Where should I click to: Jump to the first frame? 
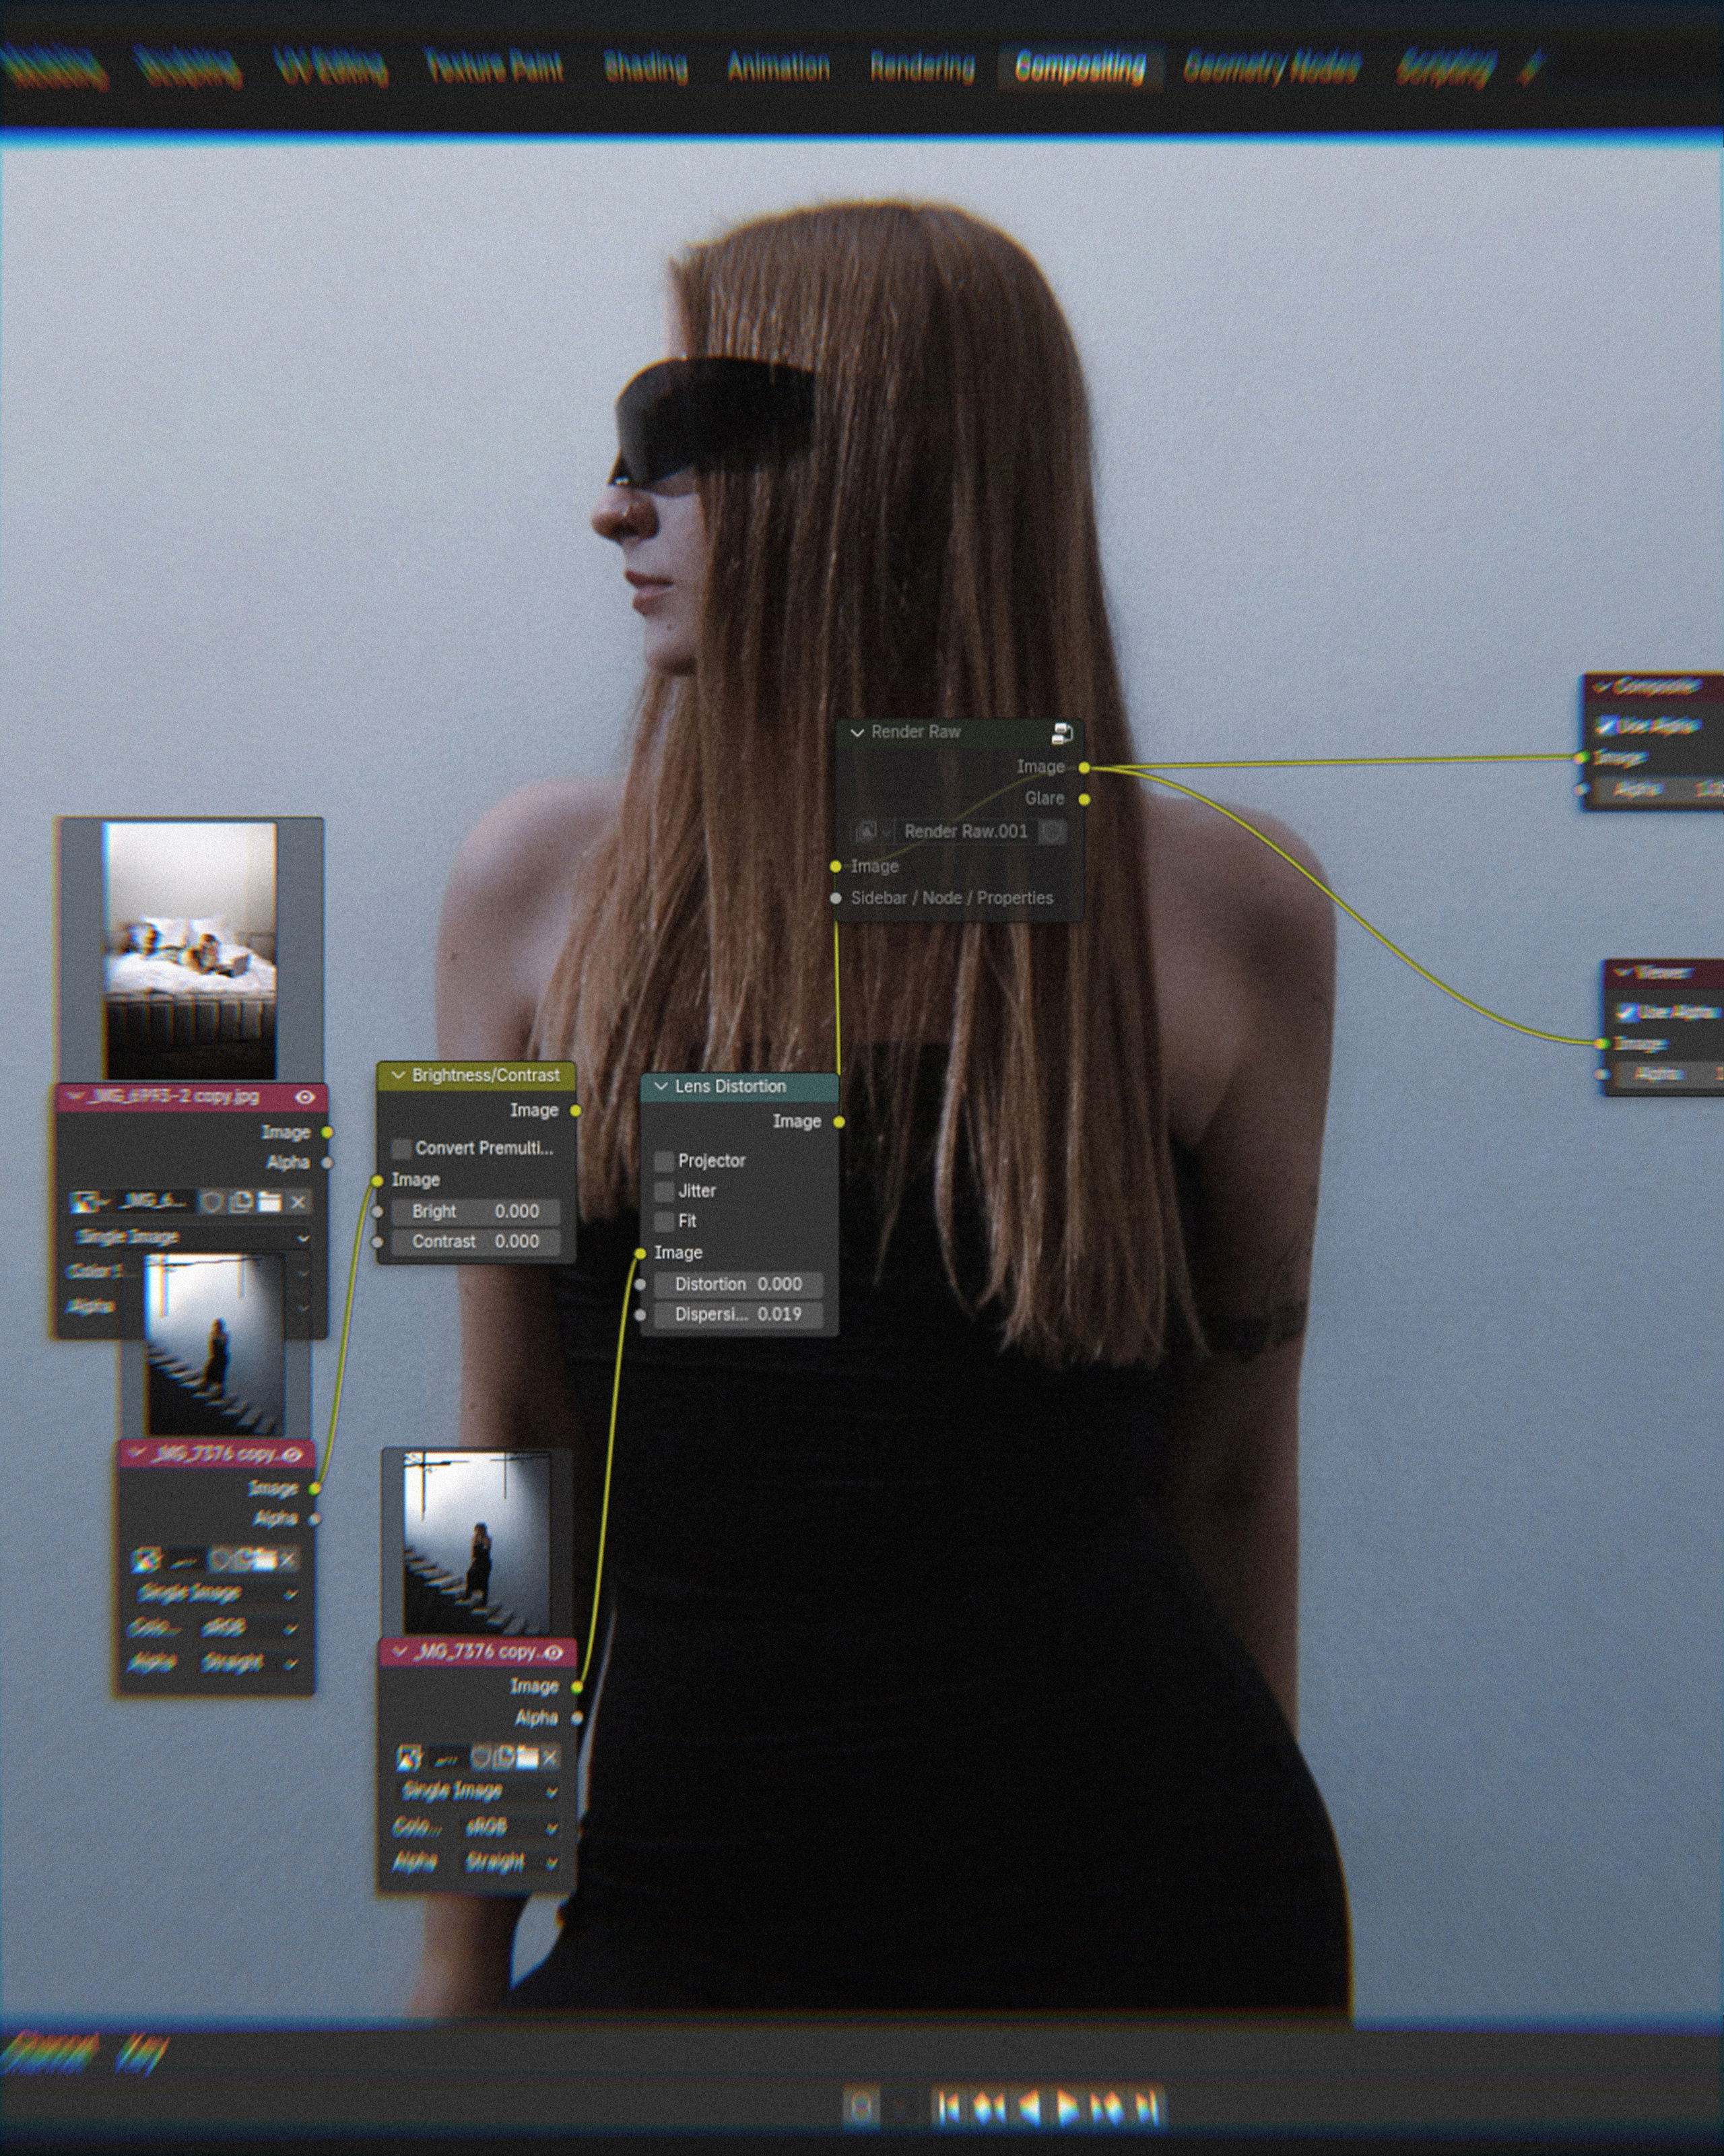[x=950, y=2107]
